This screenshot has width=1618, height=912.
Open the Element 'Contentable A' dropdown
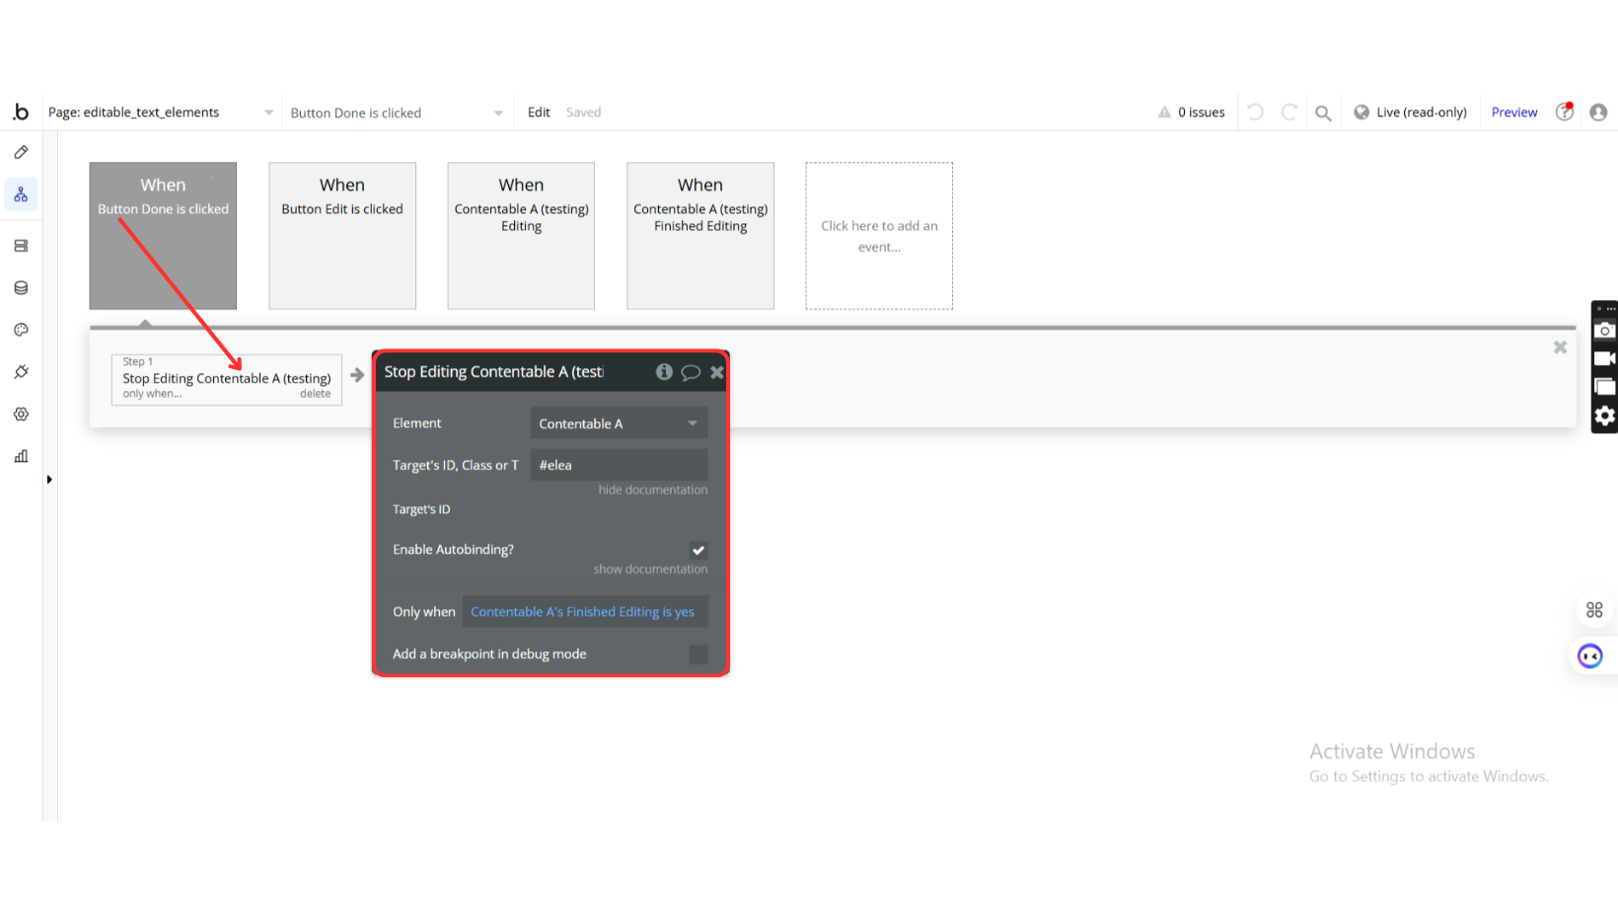(x=620, y=423)
